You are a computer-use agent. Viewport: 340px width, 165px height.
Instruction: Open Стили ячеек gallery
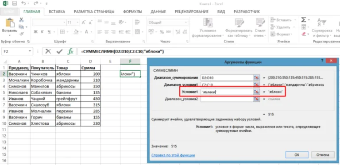tap(260, 28)
